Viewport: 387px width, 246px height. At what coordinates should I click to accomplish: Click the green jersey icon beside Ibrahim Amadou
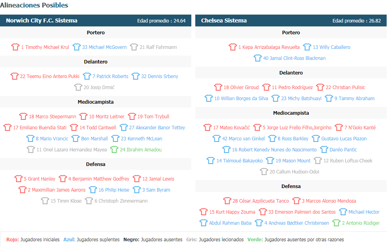pyautogui.click(x=114, y=149)
